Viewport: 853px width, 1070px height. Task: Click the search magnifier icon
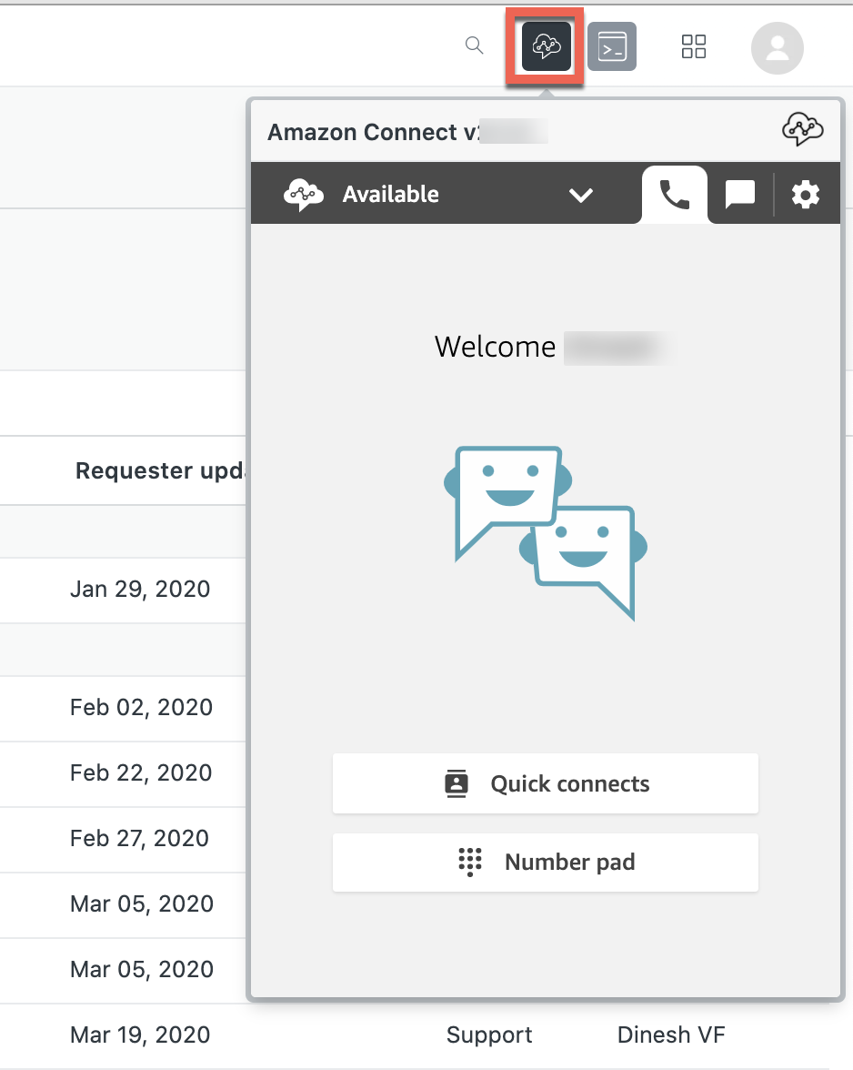(474, 45)
